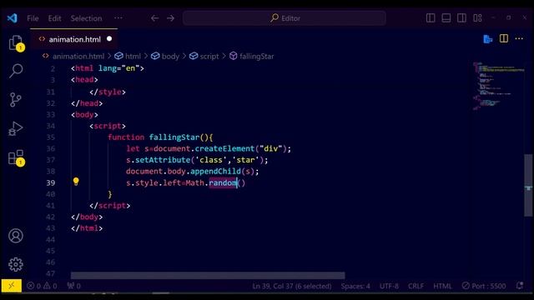Click Port : 5500 Live Server status
The image size is (534, 300).
[484, 286]
